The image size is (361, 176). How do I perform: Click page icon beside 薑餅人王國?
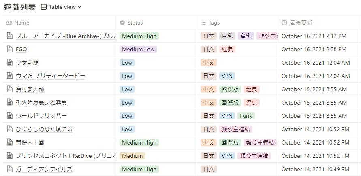tap(9, 142)
